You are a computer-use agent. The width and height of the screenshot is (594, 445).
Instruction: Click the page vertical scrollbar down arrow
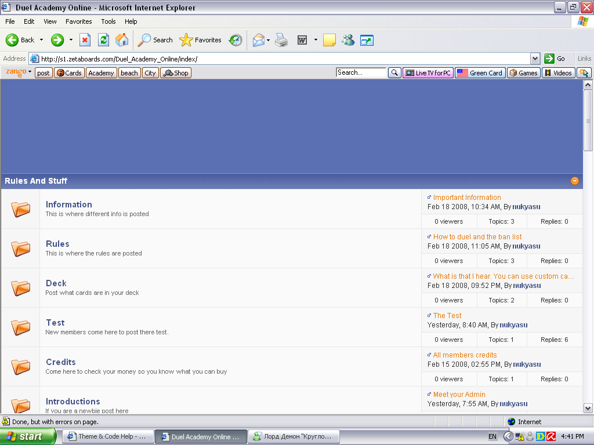(588, 408)
